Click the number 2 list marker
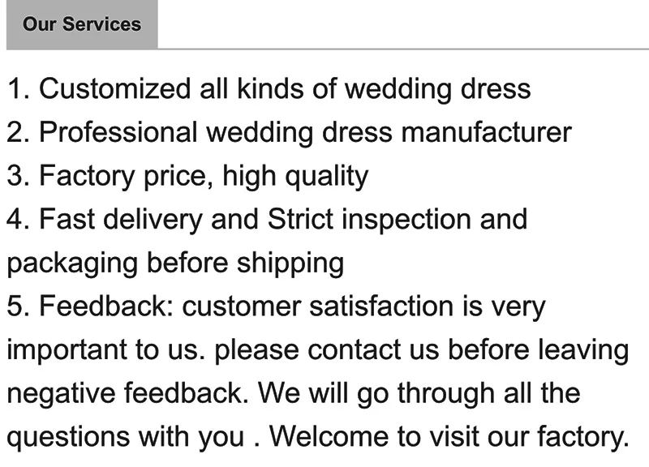 coord(18,132)
